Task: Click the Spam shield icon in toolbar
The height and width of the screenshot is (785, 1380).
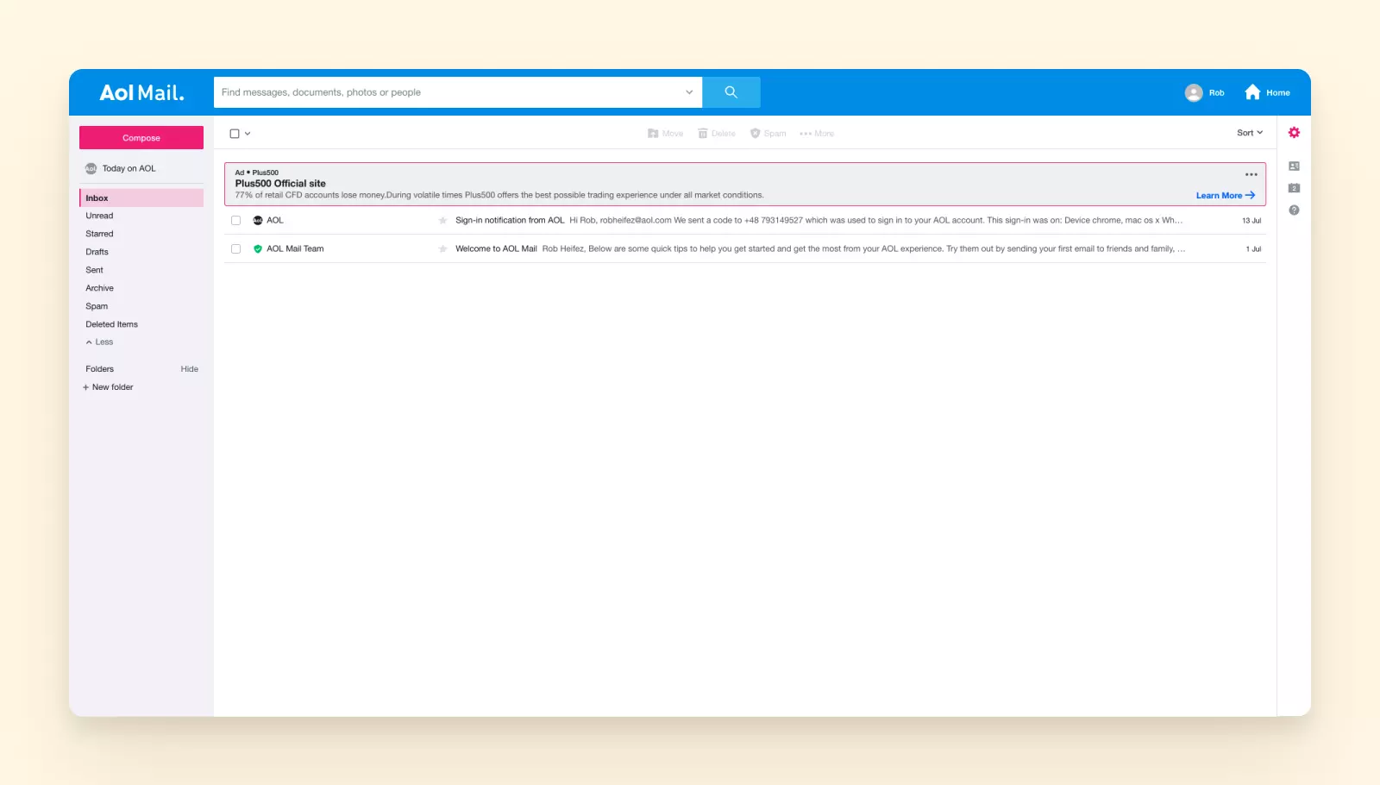Action: (x=755, y=134)
